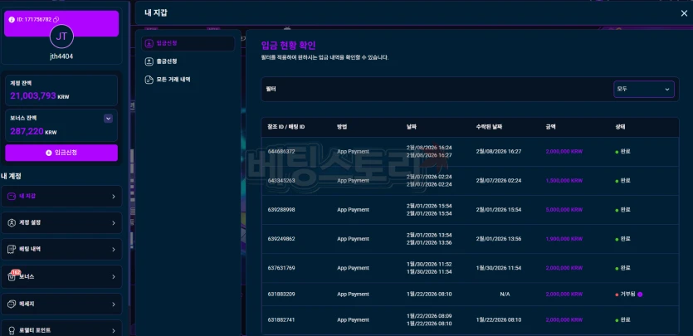The height and width of the screenshot is (336, 693).
Task: Switch to the 입금신청 wallet tab
Action: pyautogui.click(x=188, y=43)
